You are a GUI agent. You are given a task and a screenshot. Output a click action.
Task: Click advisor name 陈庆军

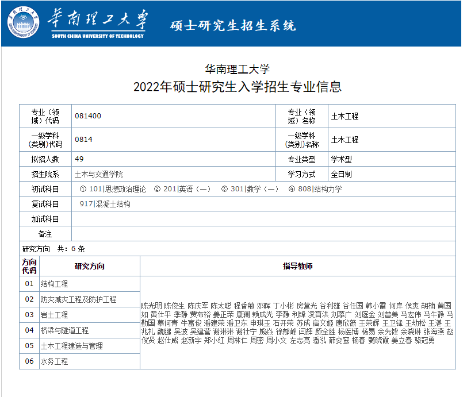198,306
